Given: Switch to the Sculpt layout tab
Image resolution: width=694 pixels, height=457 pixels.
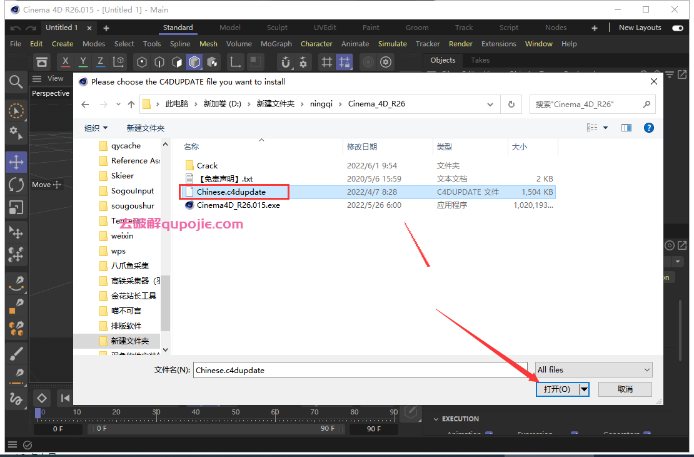Looking at the screenshot, I should coord(277,28).
